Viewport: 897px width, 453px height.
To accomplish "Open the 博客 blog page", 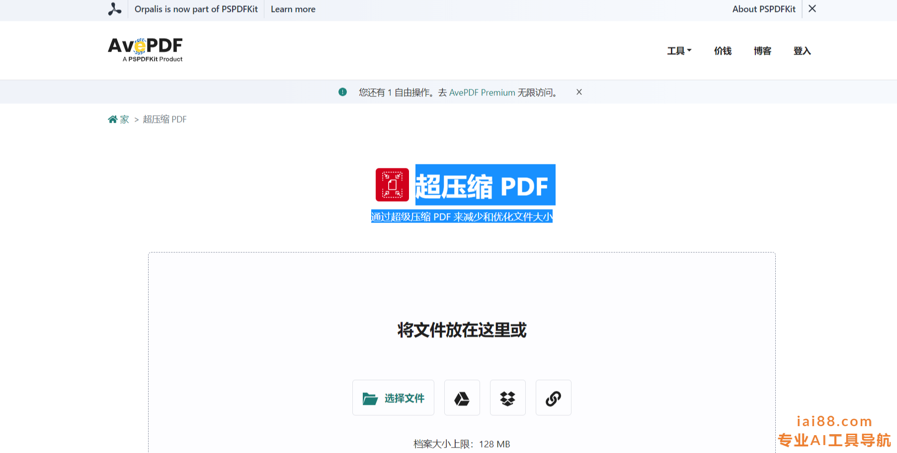I will tap(762, 51).
